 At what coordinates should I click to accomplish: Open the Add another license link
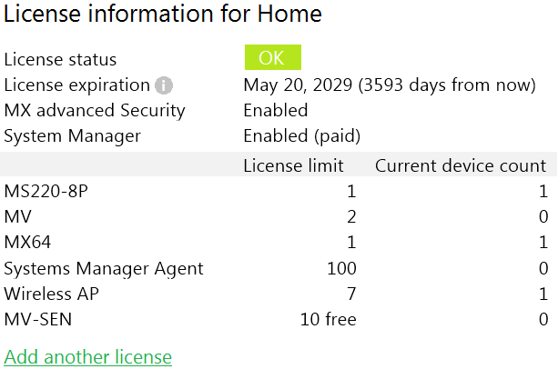[88, 356]
